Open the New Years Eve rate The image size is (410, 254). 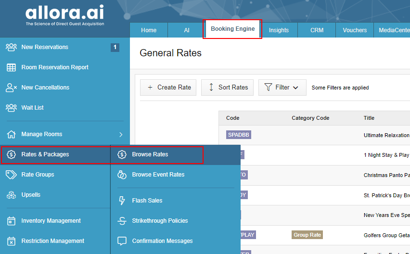(386, 216)
